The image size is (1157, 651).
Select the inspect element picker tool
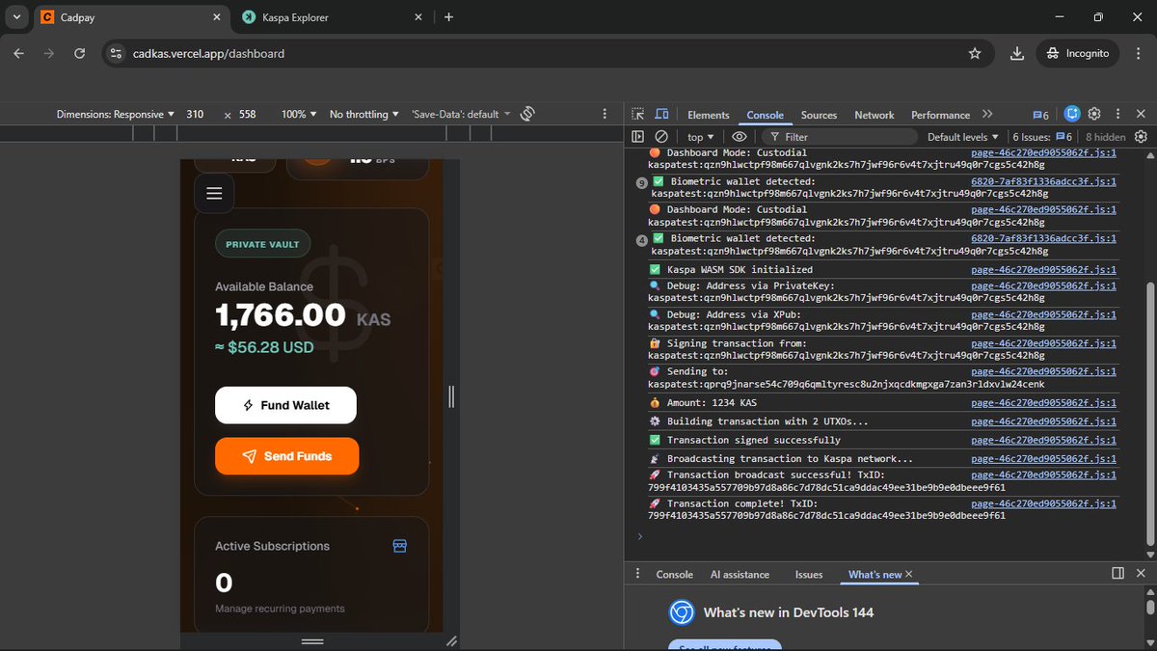tap(637, 115)
